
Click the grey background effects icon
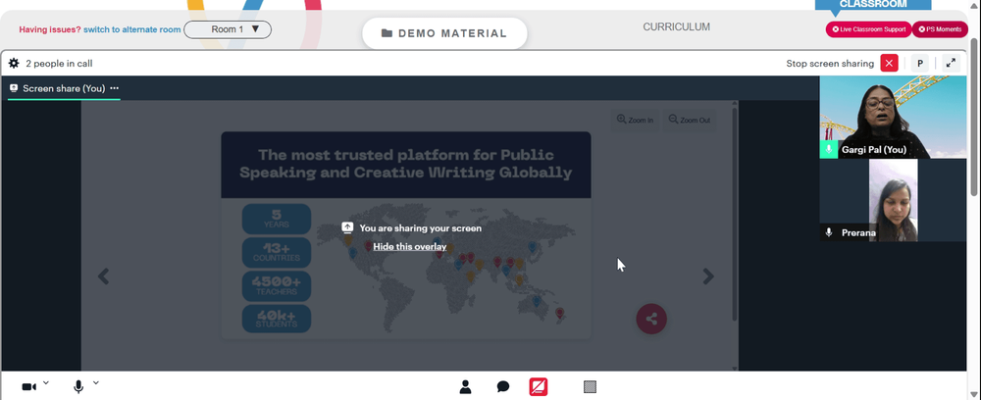point(590,387)
